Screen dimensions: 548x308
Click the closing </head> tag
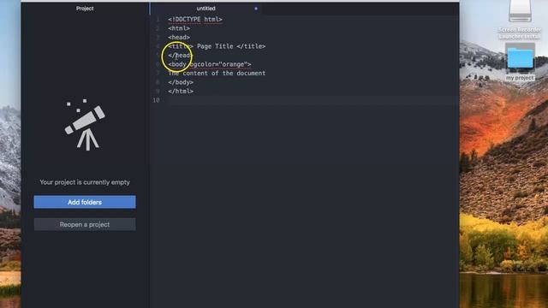[x=181, y=55]
